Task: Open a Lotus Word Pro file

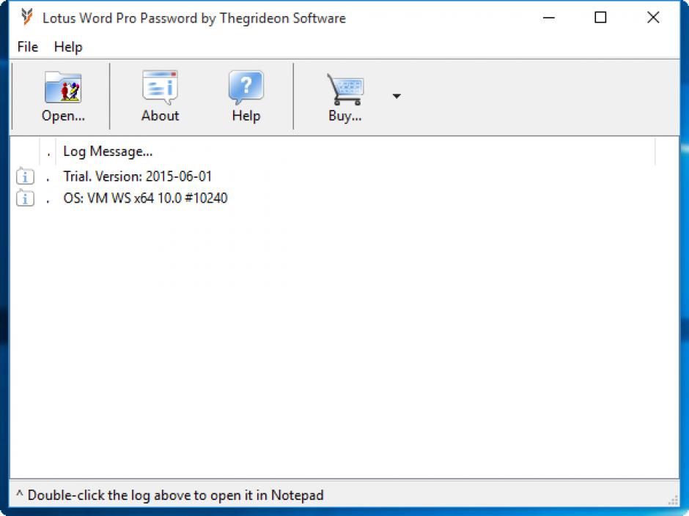Action: pos(63,97)
